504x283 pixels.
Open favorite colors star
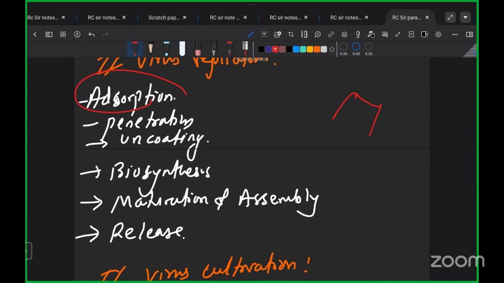pyautogui.click(x=332, y=49)
